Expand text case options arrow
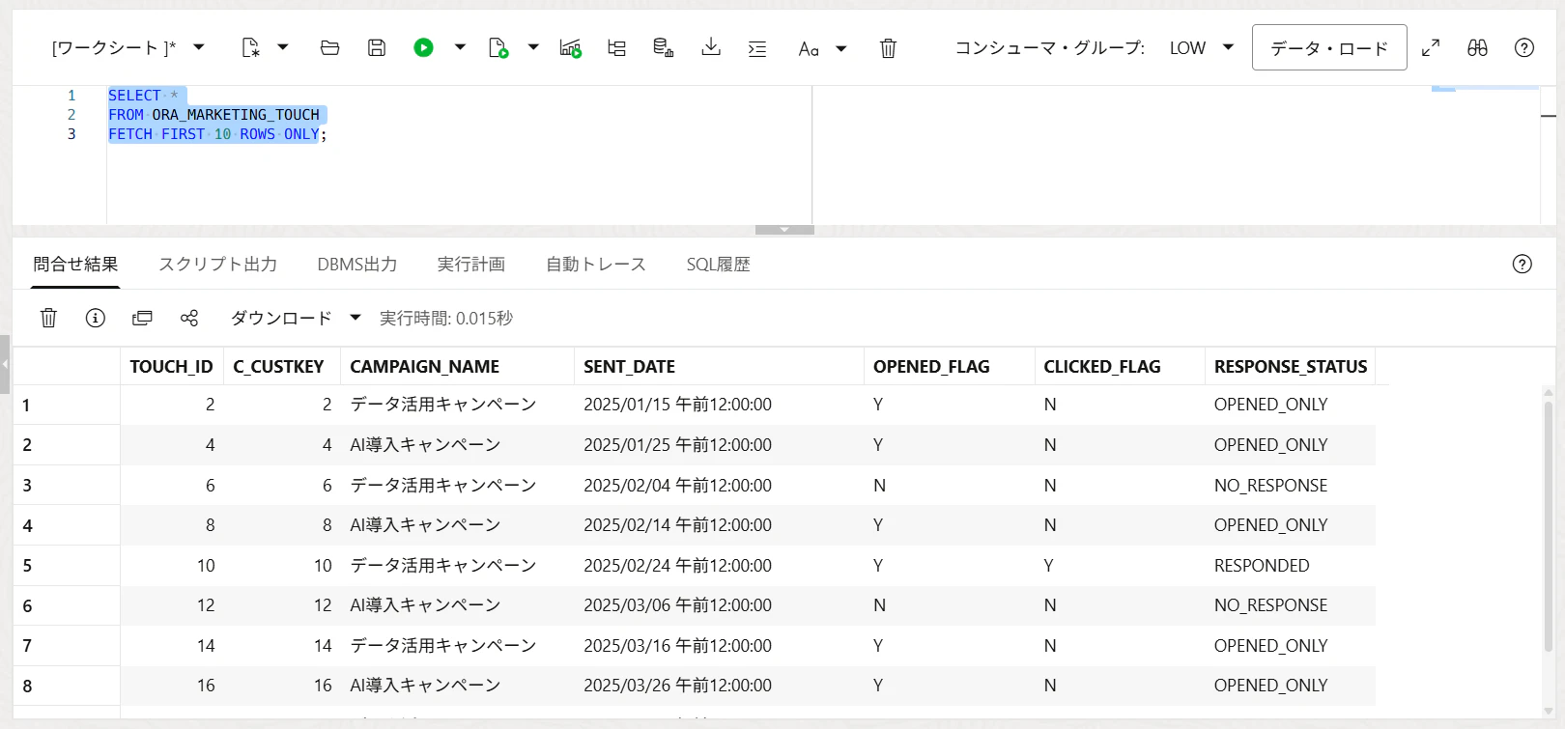The image size is (1565, 729). click(x=841, y=47)
